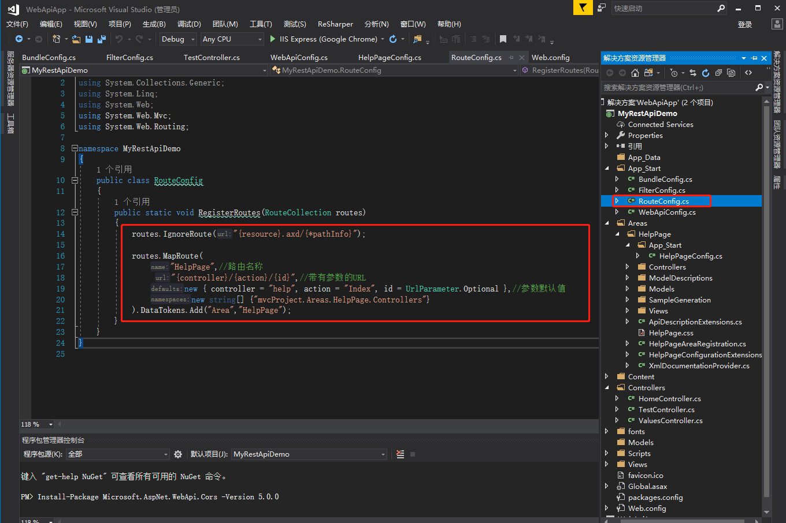This screenshot has height=523, width=786.
Task: Click the new project toolbar icon
Action: click(x=57, y=39)
